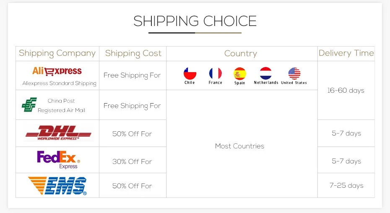Click the FedEx Express logo
390x213 pixels.
[x=58, y=160]
